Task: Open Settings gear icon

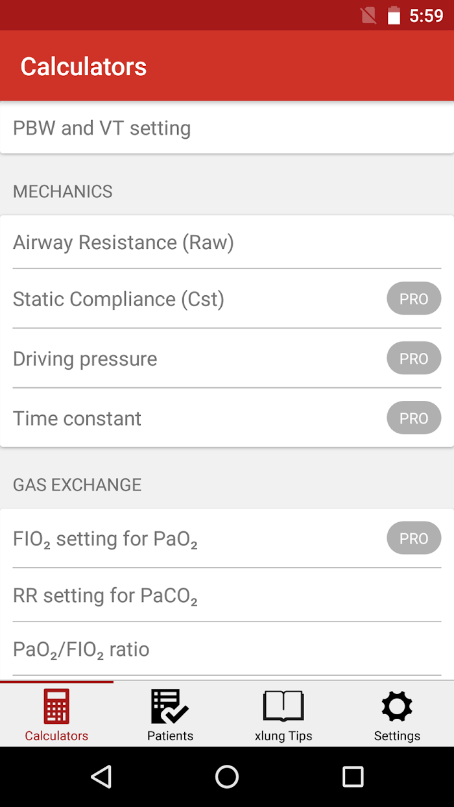Action: pos(397,706)
